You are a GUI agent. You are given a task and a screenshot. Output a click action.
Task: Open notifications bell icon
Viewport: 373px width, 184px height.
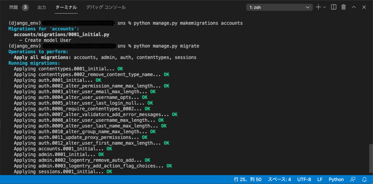(365, 179)
